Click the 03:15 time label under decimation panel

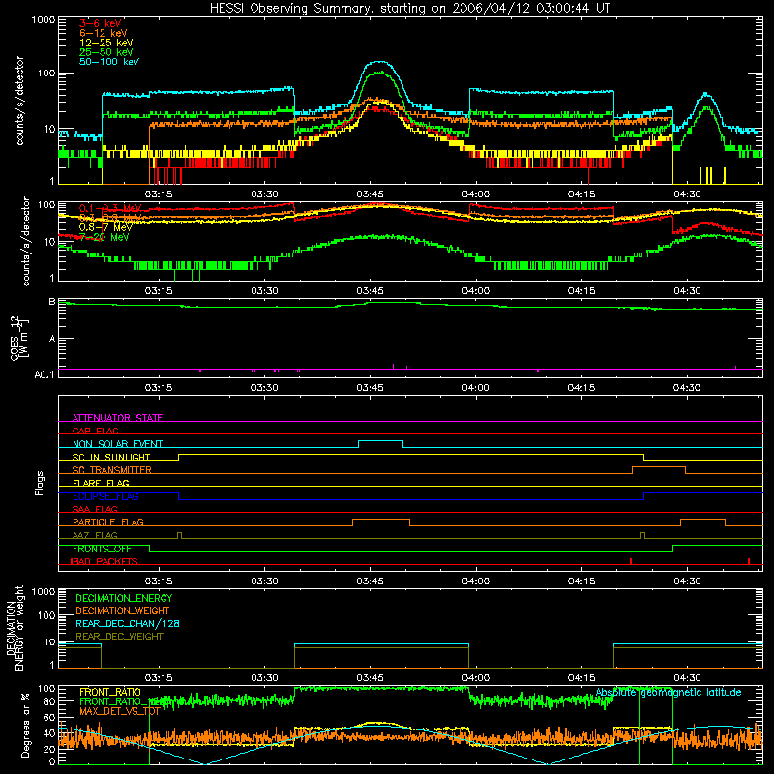159,678
